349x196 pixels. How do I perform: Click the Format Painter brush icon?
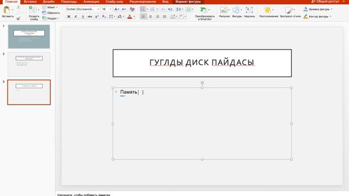coord(18,18)
